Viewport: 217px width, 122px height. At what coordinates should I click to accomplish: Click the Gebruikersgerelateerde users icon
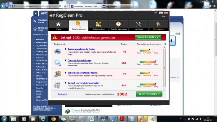point(58,74)
